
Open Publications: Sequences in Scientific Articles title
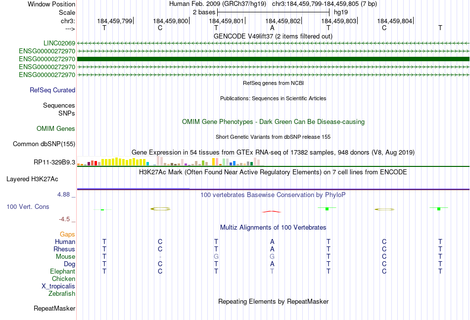point(273,98)
